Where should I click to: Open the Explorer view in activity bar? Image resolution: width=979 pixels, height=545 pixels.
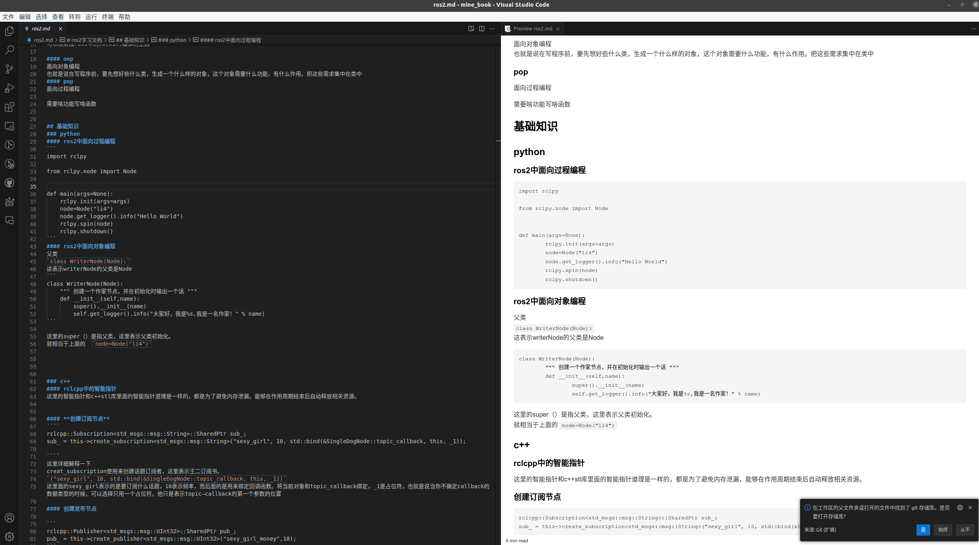click(9, 31)
